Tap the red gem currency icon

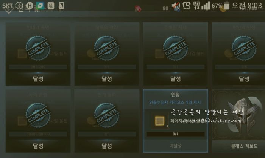point(138,9)
